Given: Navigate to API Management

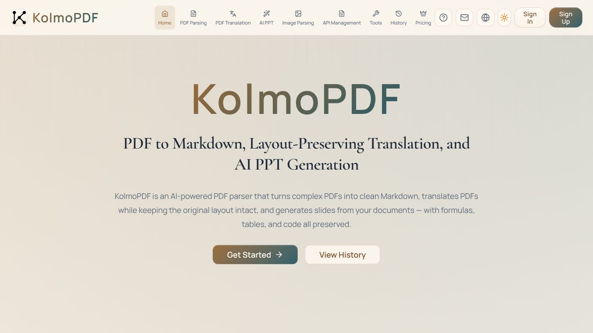Looking at the screenshot, I should click(x=342, y=18).
